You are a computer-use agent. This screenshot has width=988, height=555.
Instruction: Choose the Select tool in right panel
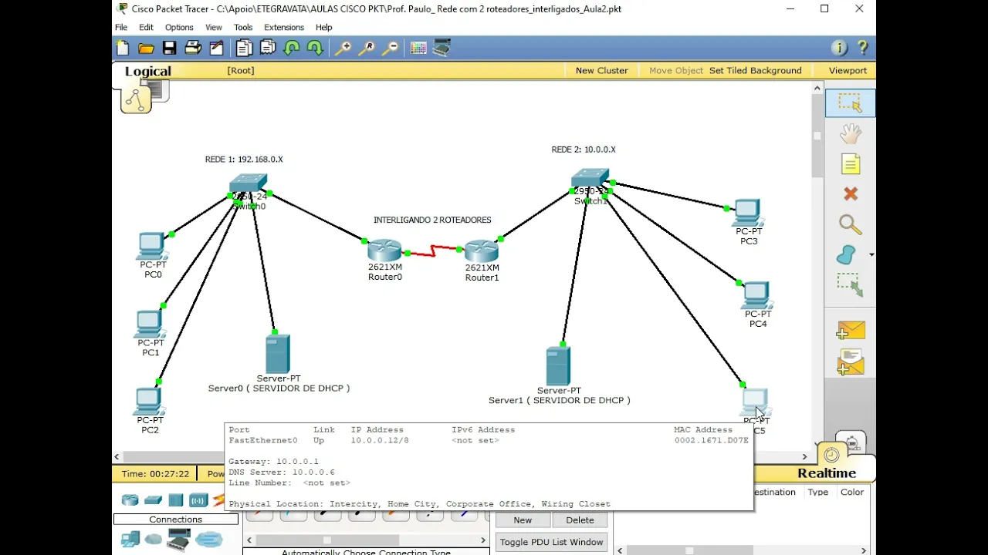click(850, 103)
